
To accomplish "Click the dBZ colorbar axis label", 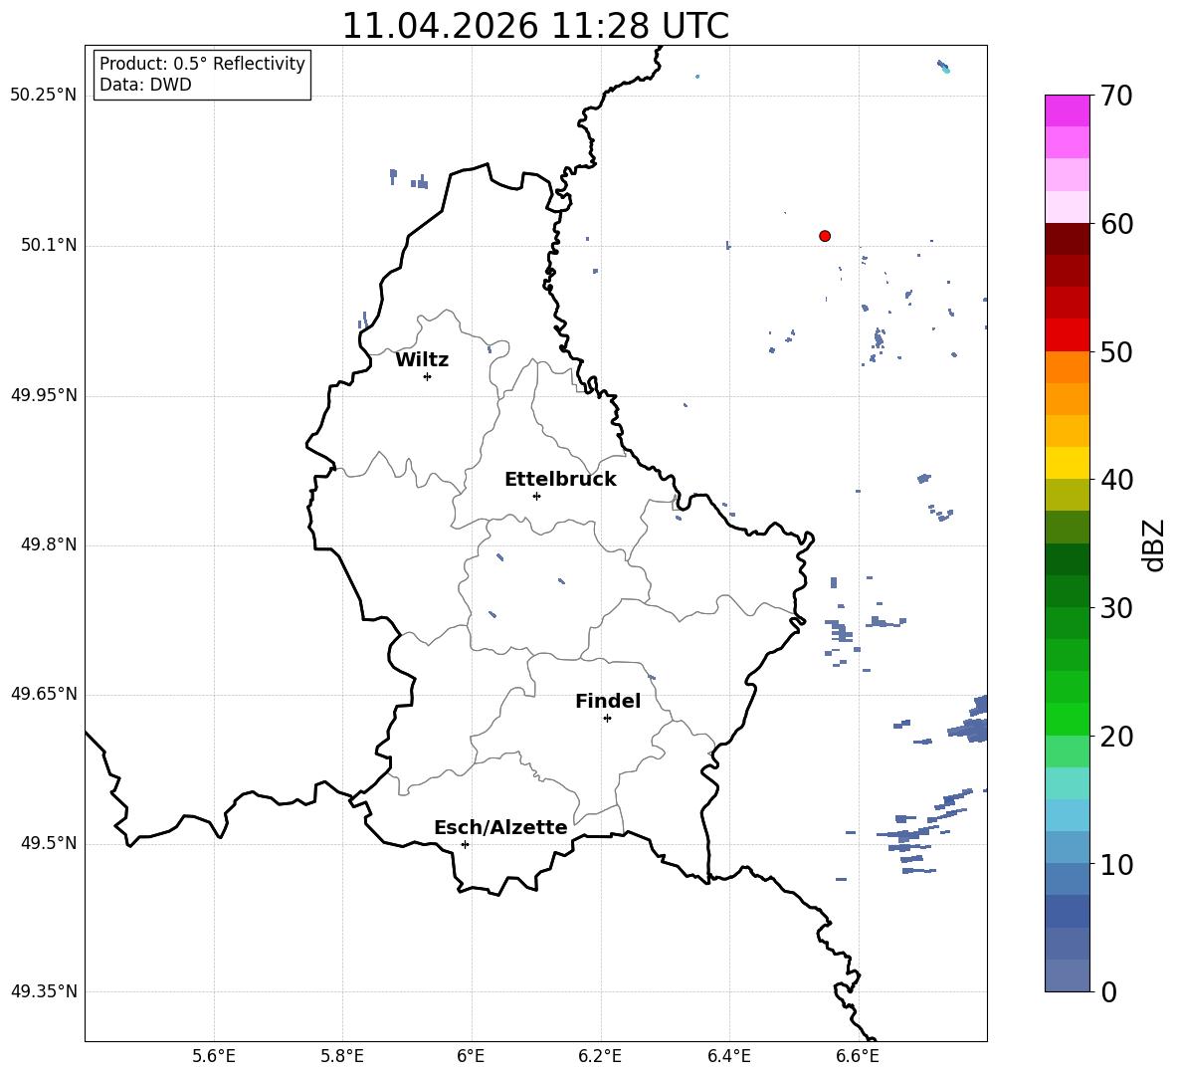I will (1155, 544).
